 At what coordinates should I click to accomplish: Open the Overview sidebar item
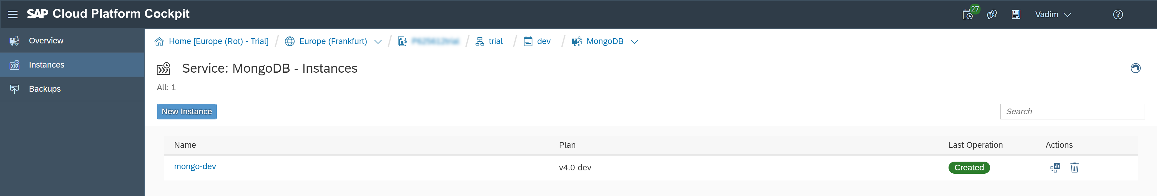point(46,41)
